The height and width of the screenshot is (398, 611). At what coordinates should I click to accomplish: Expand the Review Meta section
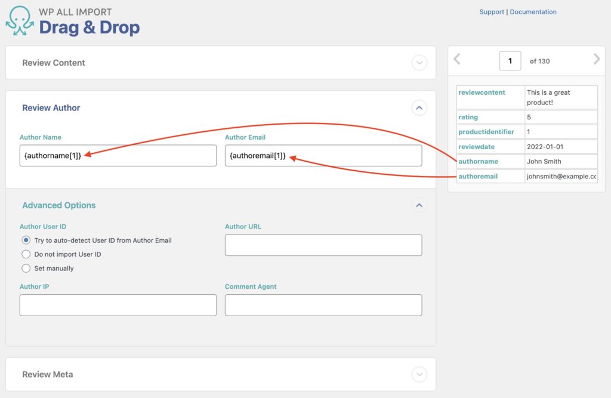[419, 374]
